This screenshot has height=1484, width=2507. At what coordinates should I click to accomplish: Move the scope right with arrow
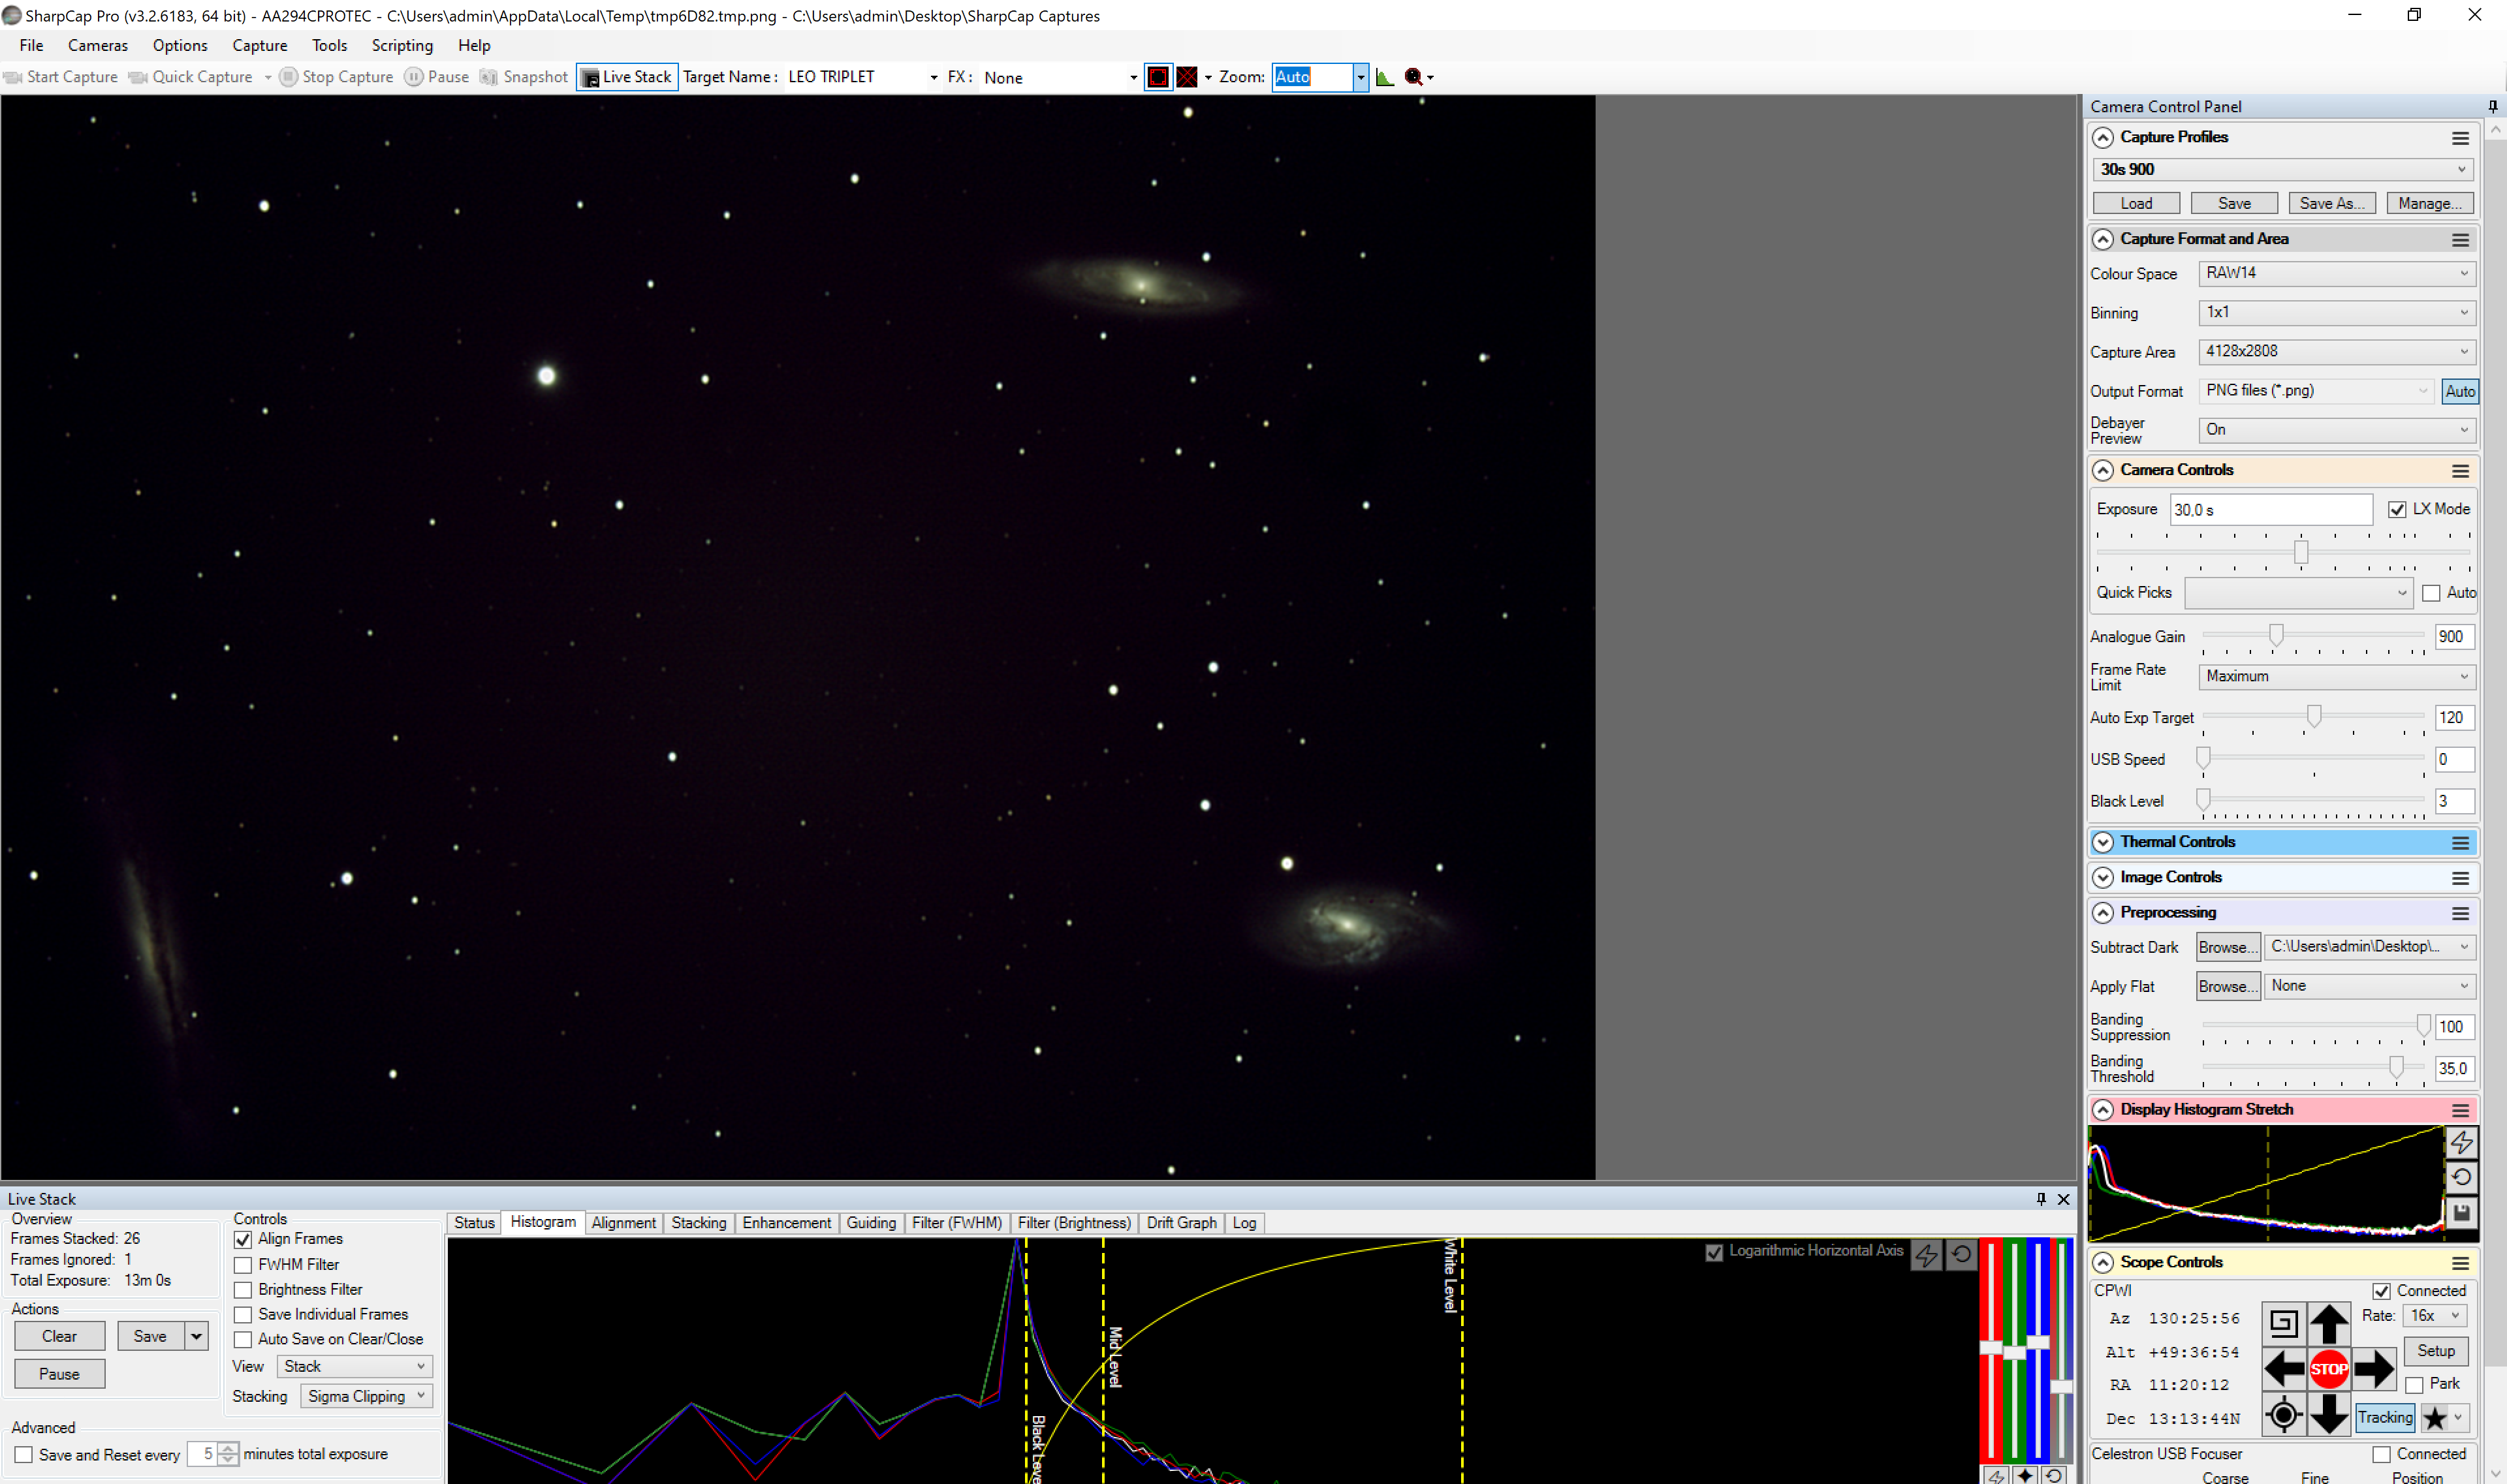click(x=2374, y=1369)
